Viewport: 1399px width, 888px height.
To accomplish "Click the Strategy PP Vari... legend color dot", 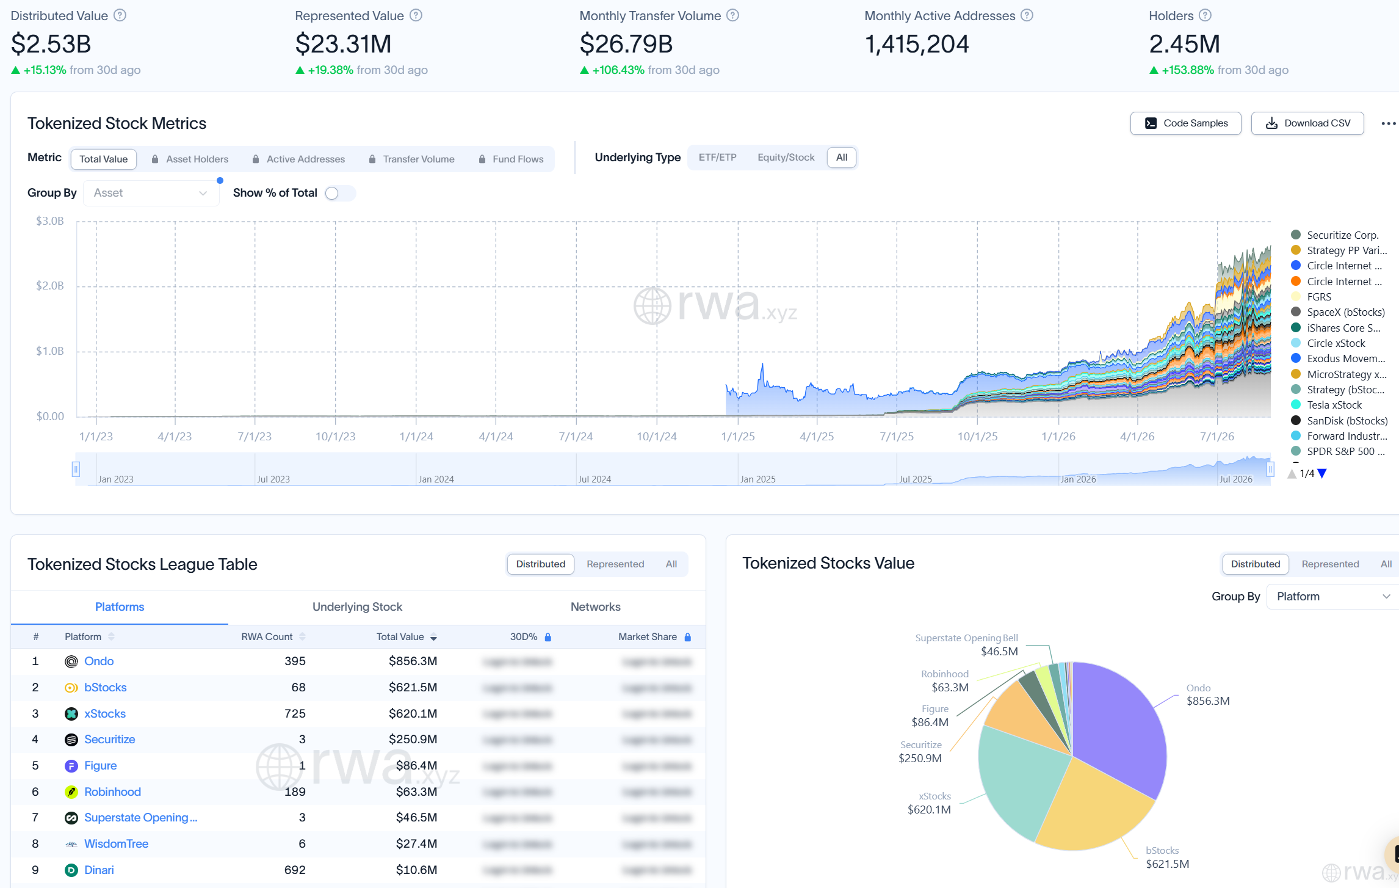I will (1296, 250).
